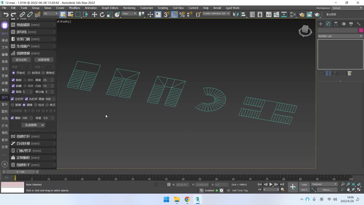Open Create Selection Set dropdown
This screenshot has width=364, height=205.
[216, 14]
